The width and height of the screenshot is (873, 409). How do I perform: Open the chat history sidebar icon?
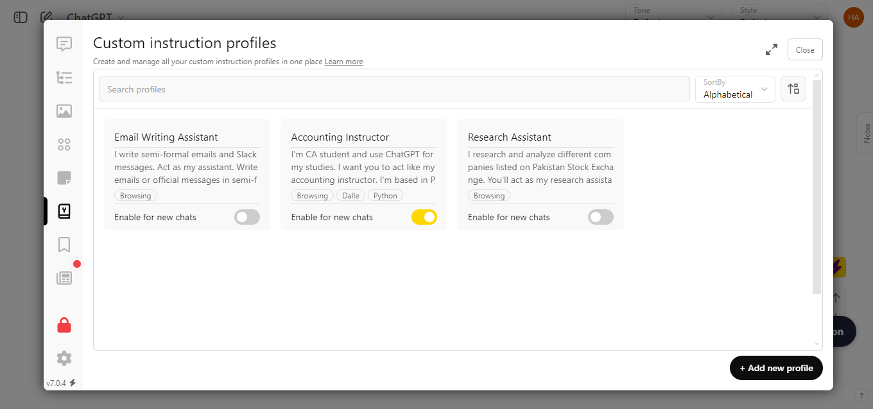point(64,44)
